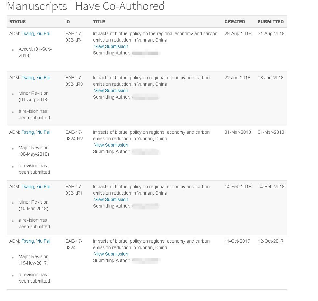The width and height of the screenshot is (318, 301).
Task: View Submission for the accepted R4 manuscript
Action: [111, 46]
